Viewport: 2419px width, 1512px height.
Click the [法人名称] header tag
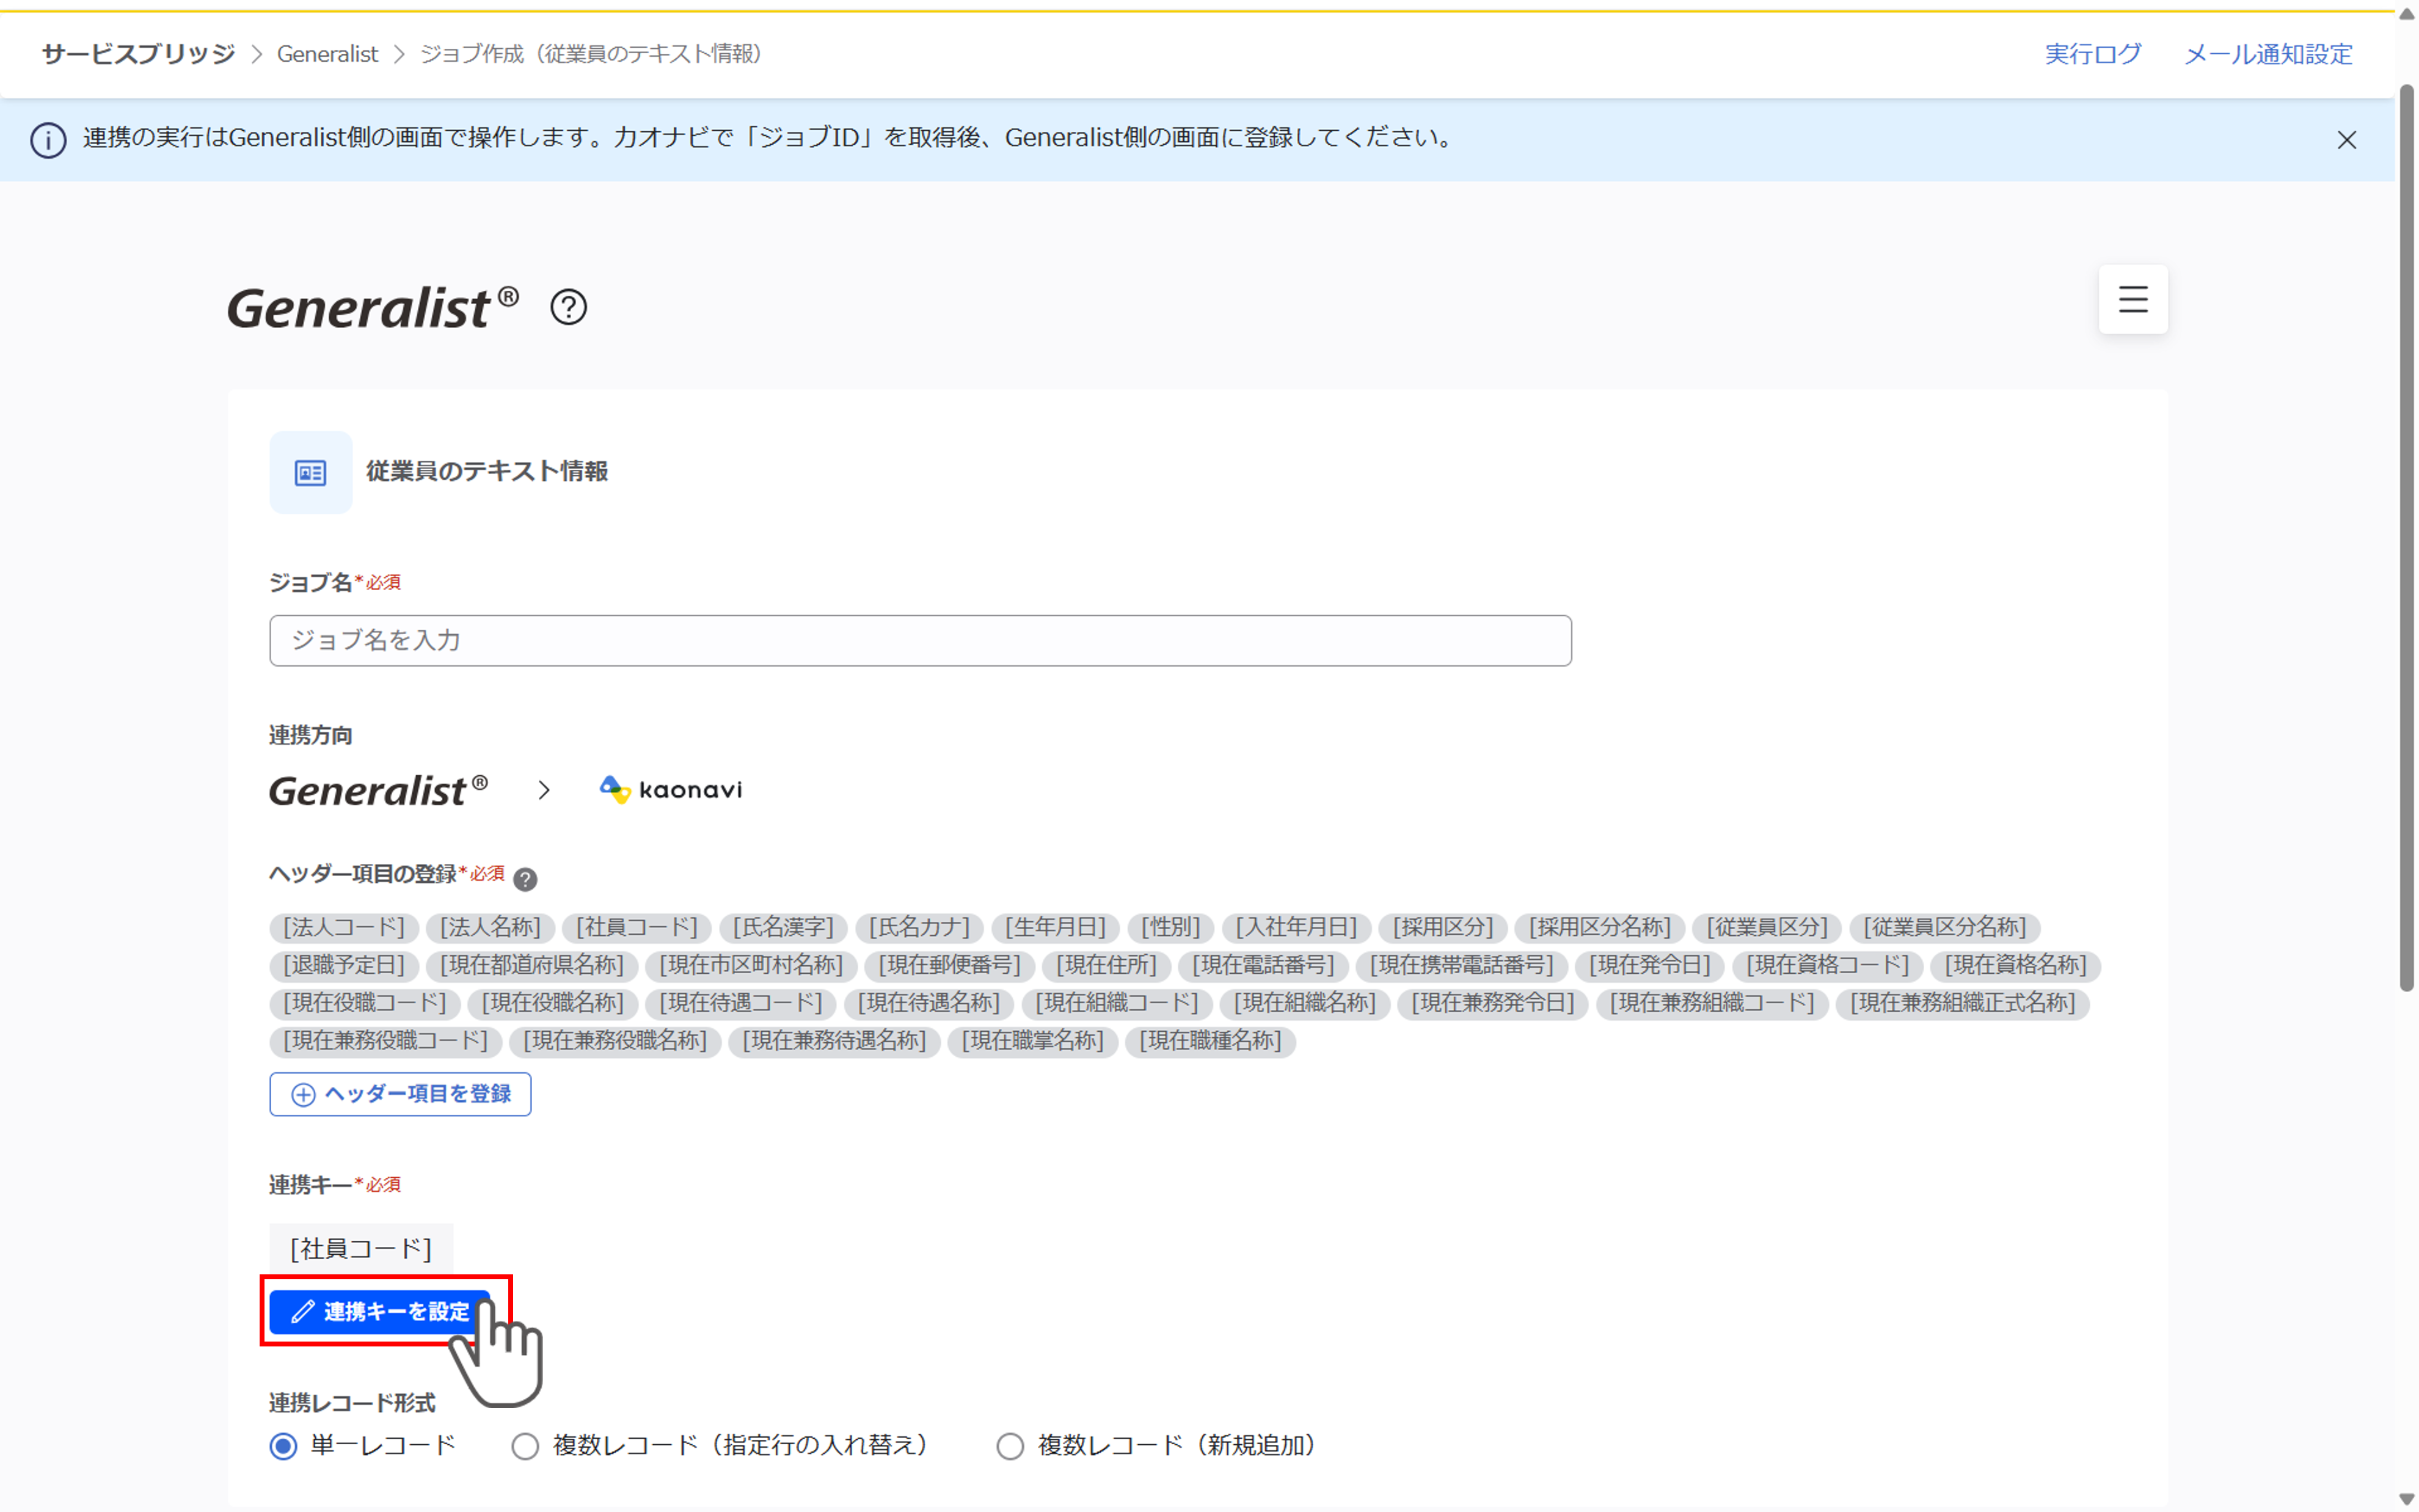pos(491,928)
